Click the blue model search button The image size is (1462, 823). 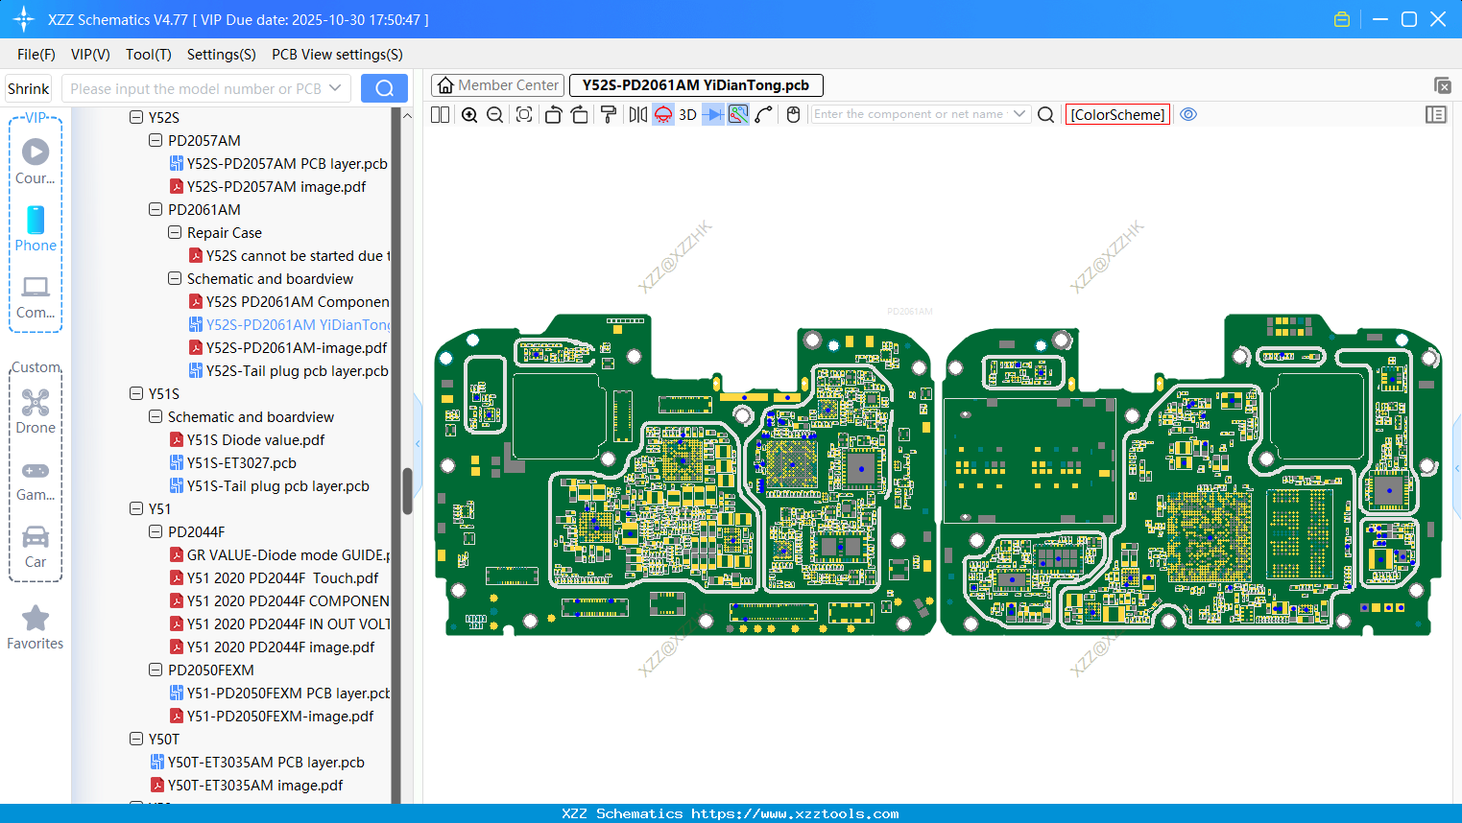[384, 88]
